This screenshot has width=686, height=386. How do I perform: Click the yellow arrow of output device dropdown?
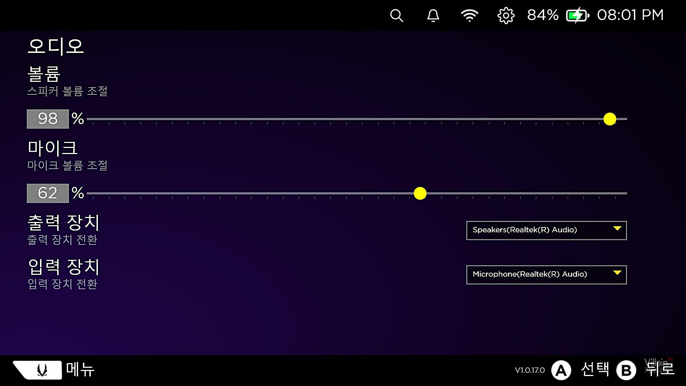pyautogui.click(x=617, y=229)
